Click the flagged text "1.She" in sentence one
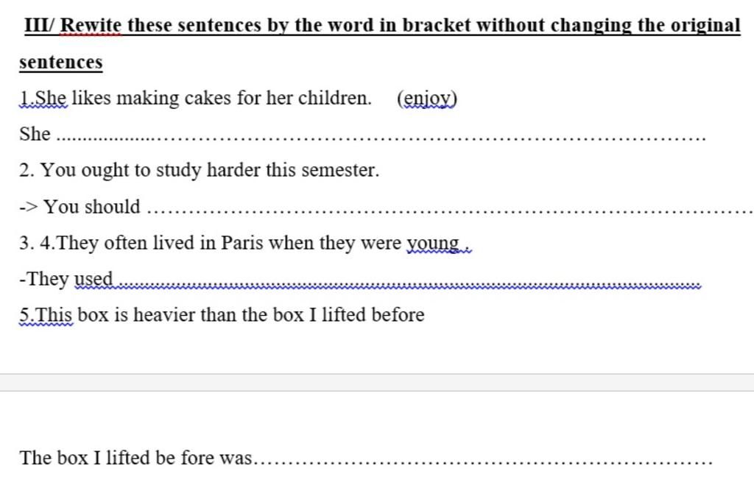This screenshot has width=754, height=477. click(x=43, y=98)
